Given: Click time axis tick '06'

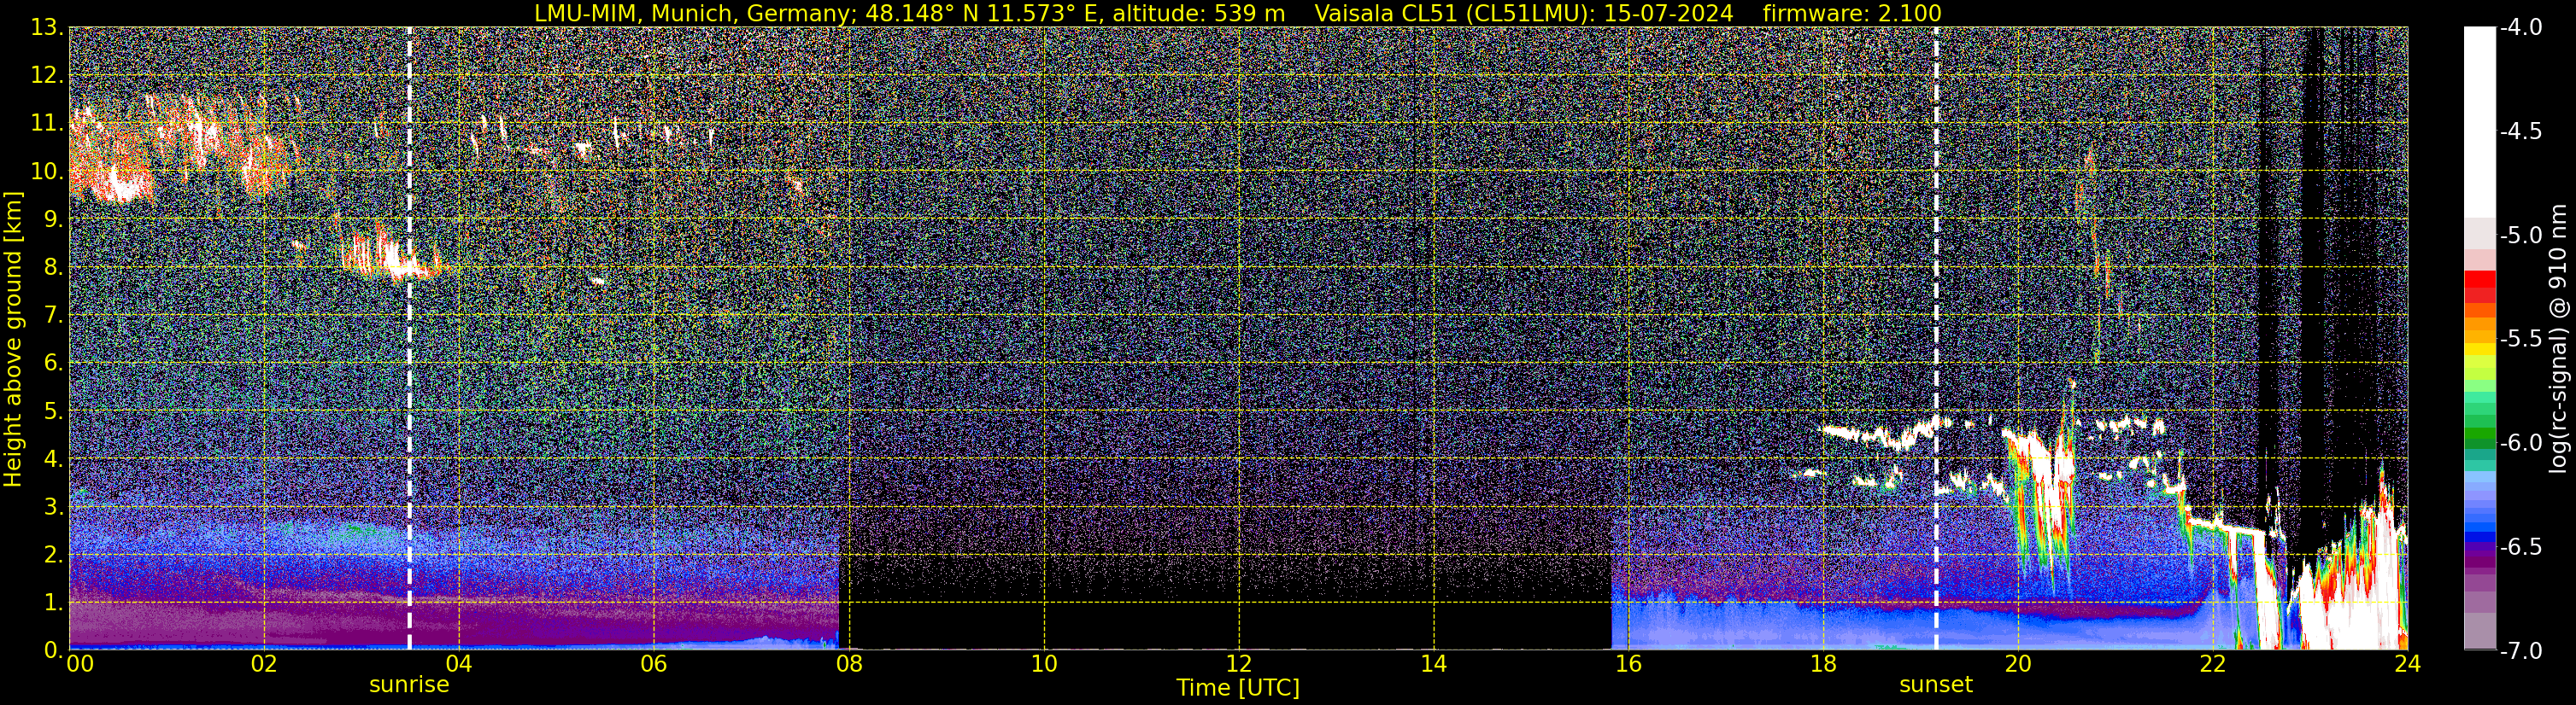Looking at the screenshot, I should tap(653, 665).
